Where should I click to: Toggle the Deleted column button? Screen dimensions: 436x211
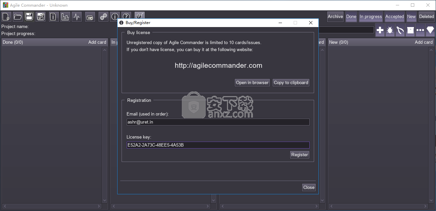pos(427,16)
